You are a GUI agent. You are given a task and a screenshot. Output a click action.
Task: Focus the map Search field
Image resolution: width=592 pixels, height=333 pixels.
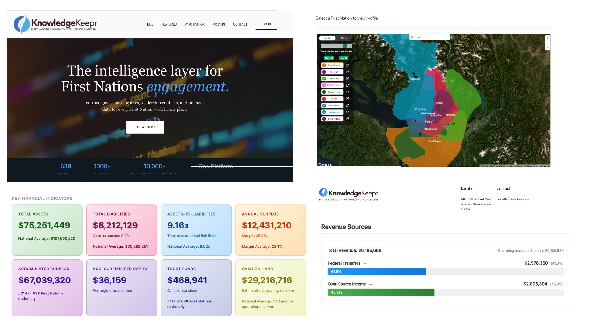tap(430, 37)
